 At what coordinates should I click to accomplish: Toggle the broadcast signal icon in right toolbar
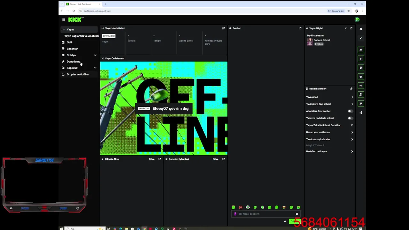(x=361, y=86)
